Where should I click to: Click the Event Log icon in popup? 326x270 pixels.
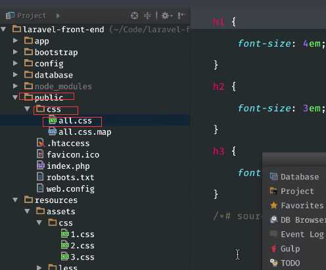[273, 234]
